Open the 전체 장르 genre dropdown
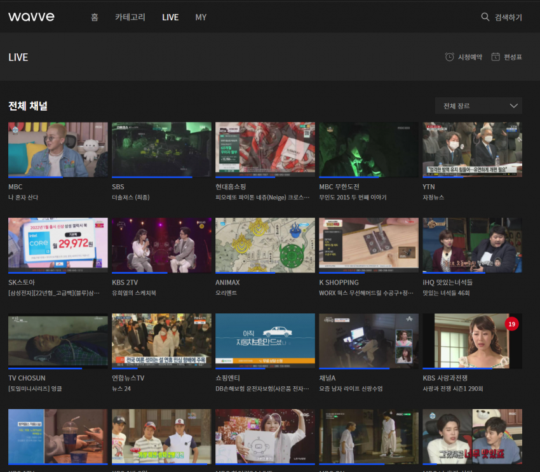The height and width of the screenshot is (472, 540). (x=478, y=105)
